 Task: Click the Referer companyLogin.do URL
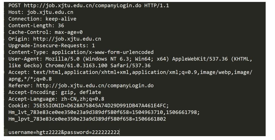(x=95, y=86)
